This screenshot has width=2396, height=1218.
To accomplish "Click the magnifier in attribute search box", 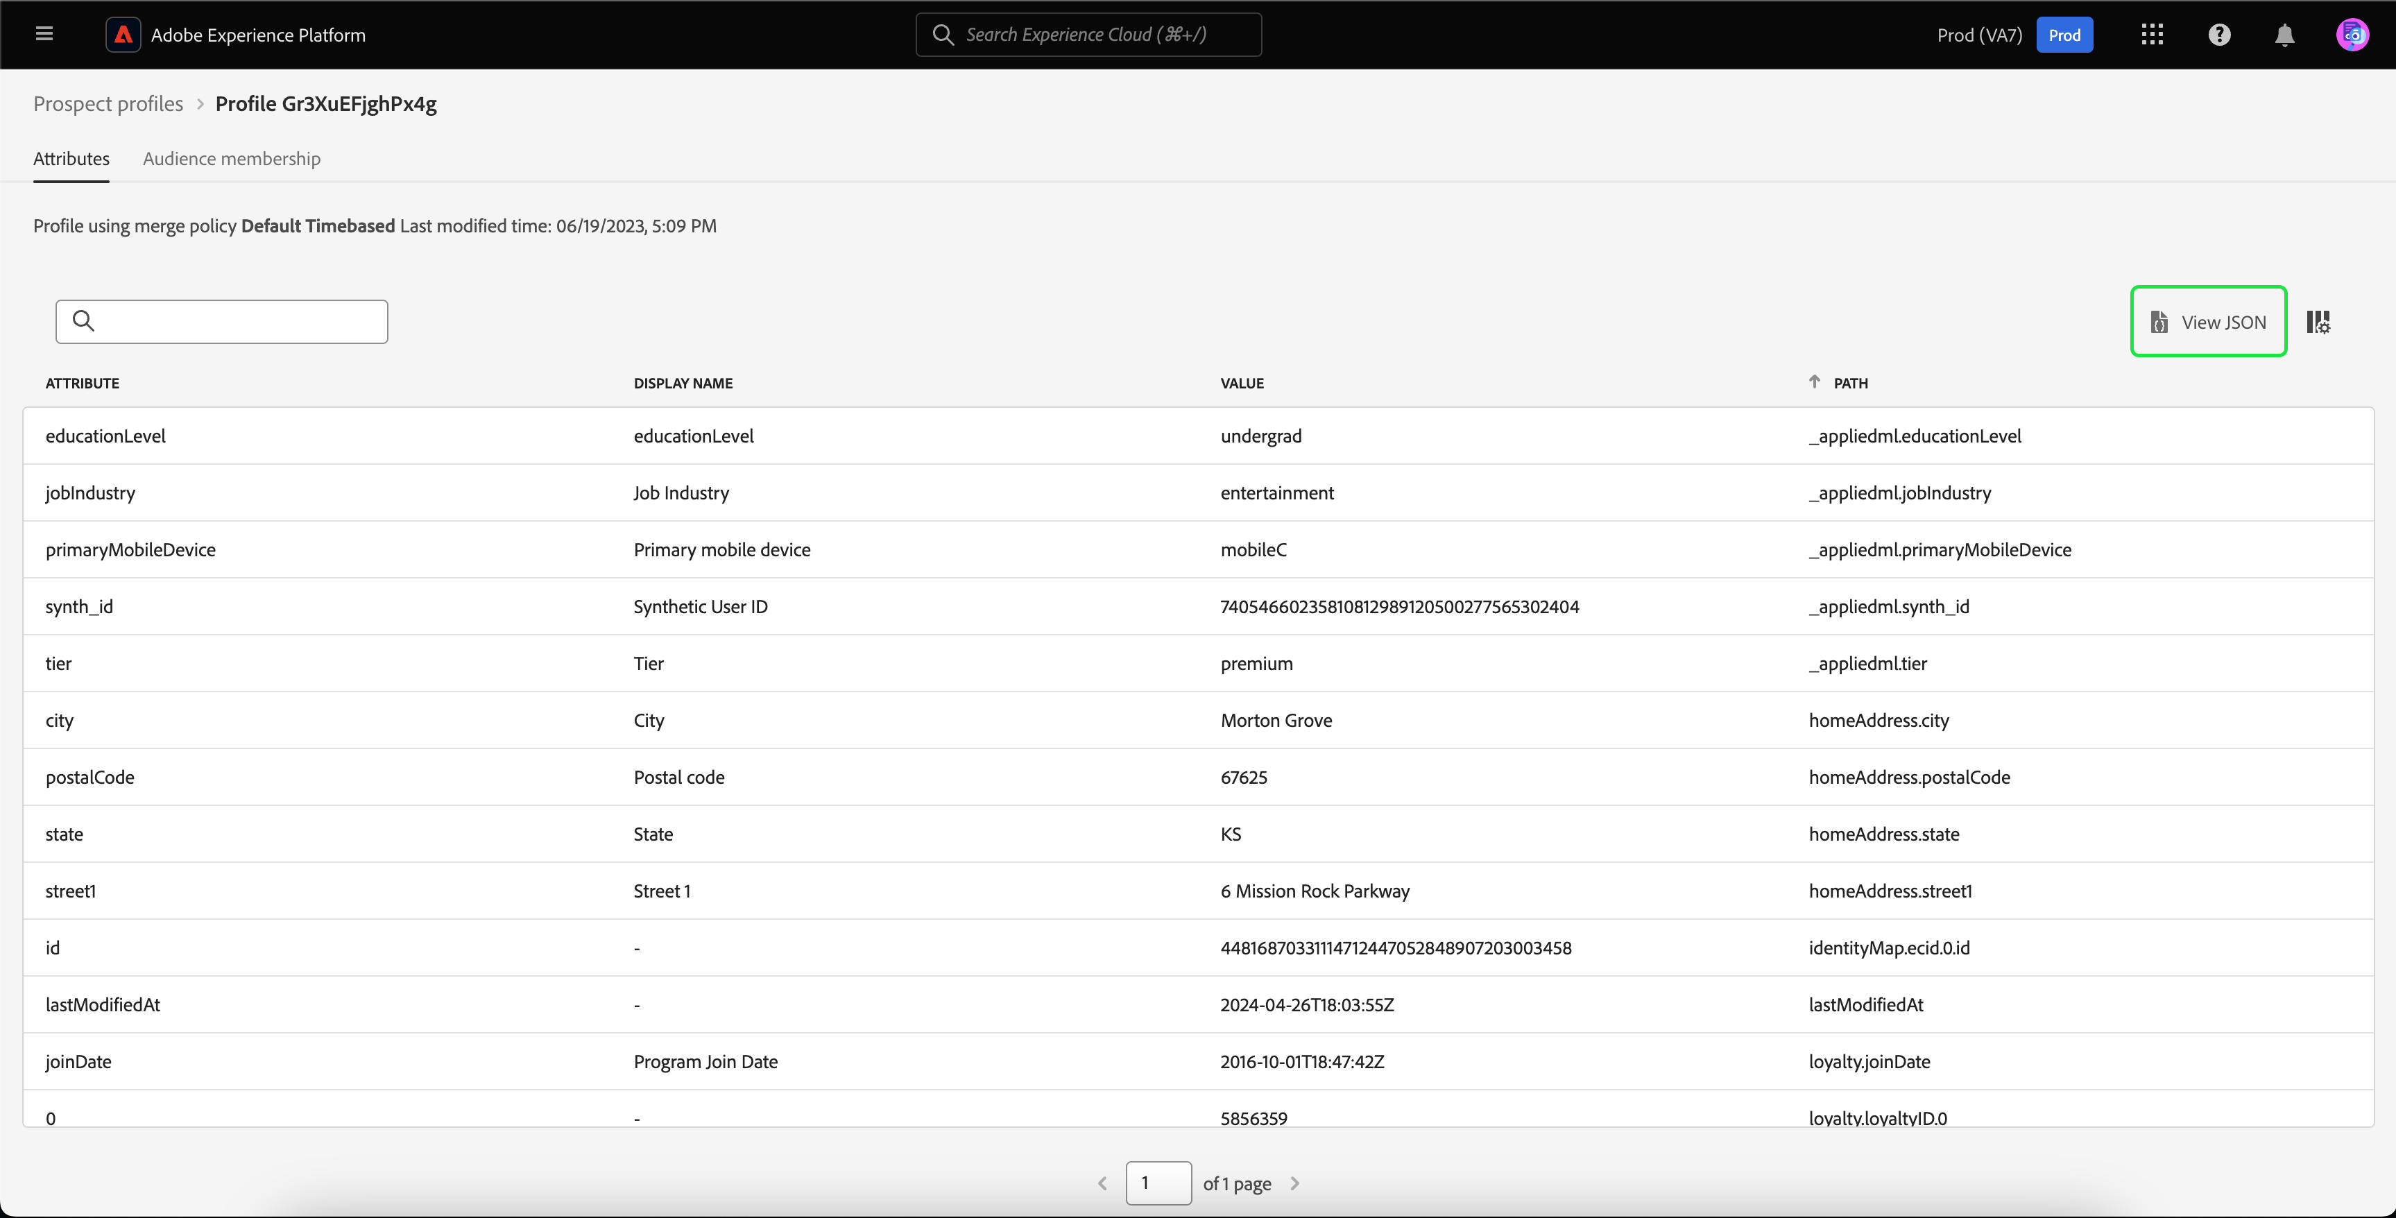I will tap(84, 320).
